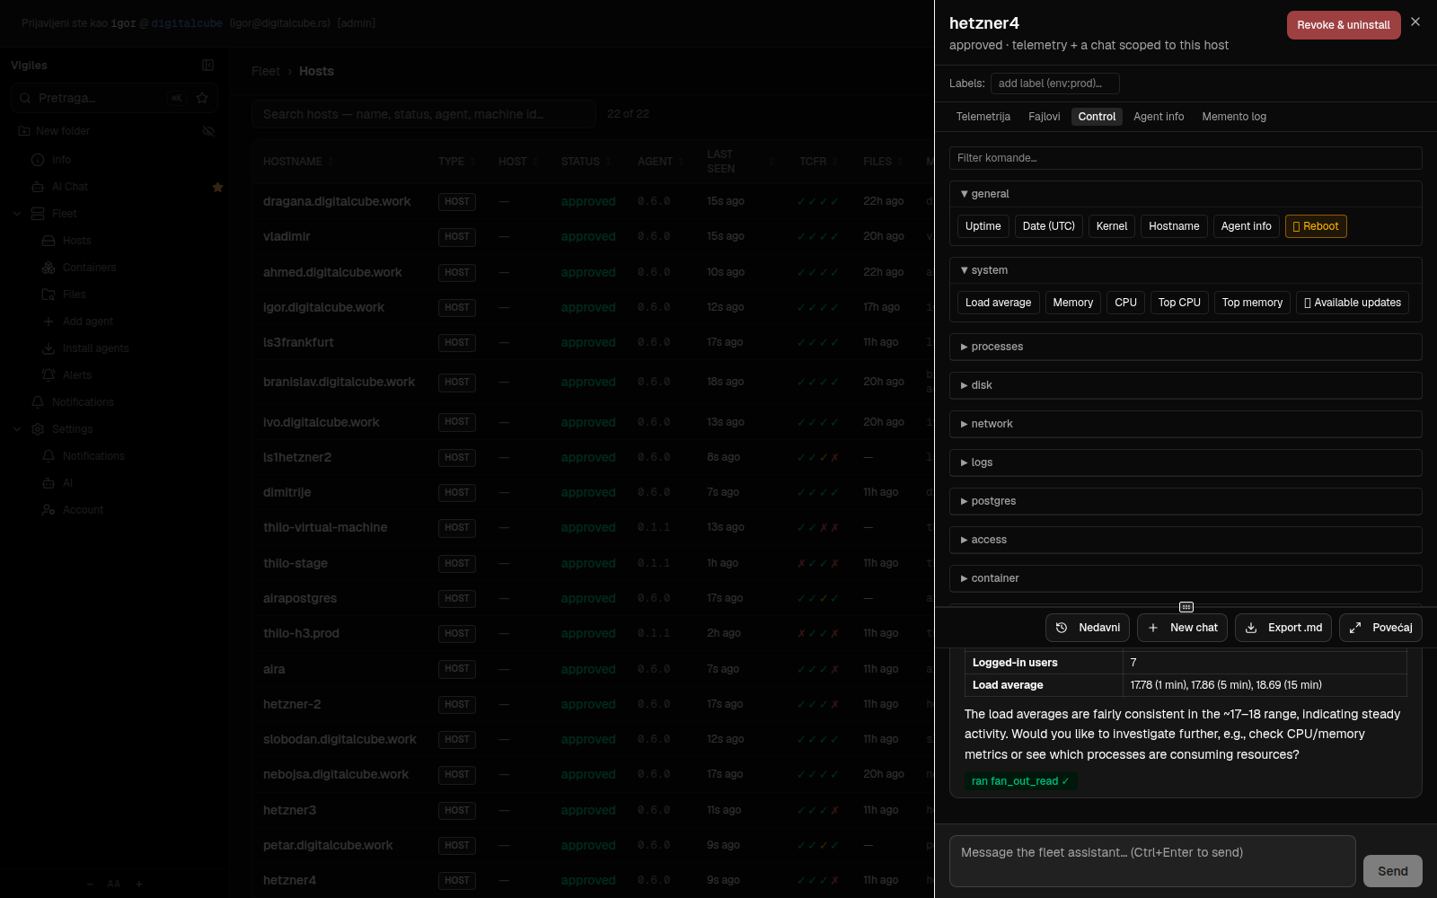Run the Kernel command
Screen dimensions: 1437x898
point(1112,226)
